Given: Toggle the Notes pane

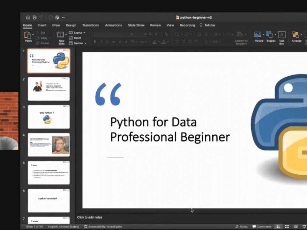Looking at the screenshot, I should pos(241,226).
